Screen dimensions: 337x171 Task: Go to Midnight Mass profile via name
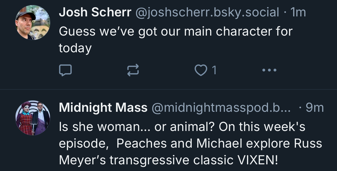click(x=103, y=108)
